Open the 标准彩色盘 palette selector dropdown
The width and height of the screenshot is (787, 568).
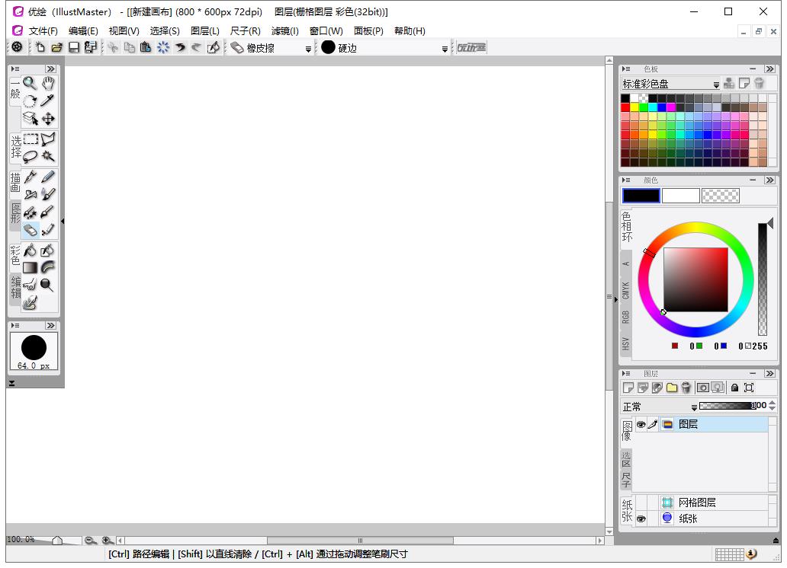click(x=717, y=85)
